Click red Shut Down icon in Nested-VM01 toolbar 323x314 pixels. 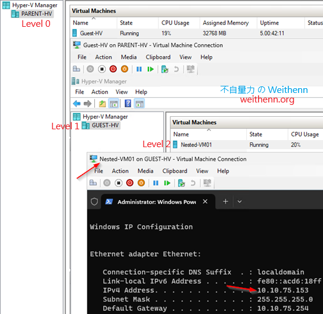(x=130, y=183)
